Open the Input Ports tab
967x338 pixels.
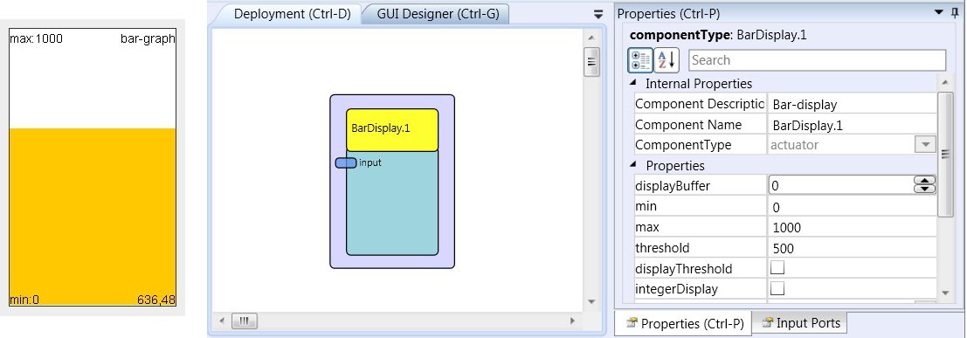coord(800,322)
